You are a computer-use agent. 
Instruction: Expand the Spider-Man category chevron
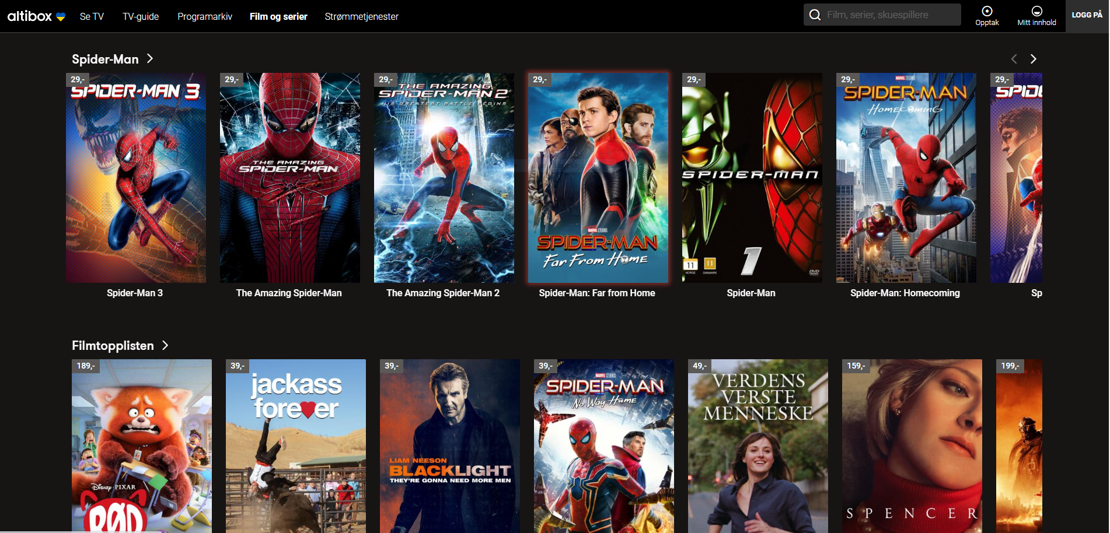point(150,59)
